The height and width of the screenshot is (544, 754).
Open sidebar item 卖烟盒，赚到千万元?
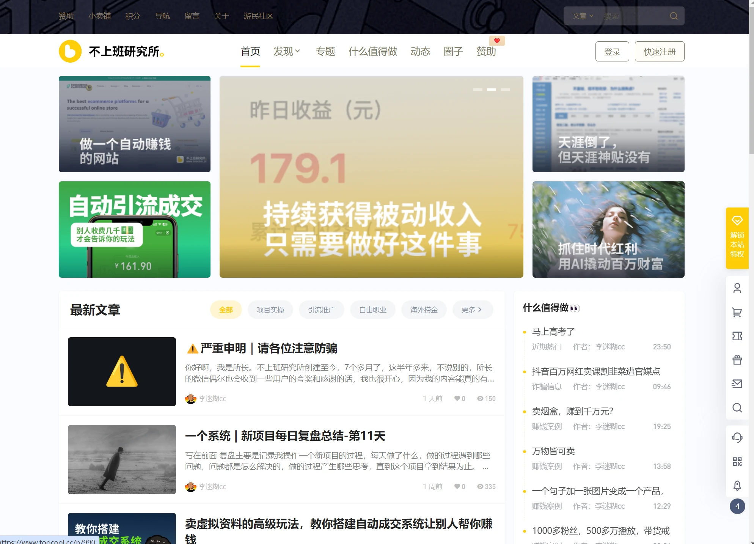[572, 411]
